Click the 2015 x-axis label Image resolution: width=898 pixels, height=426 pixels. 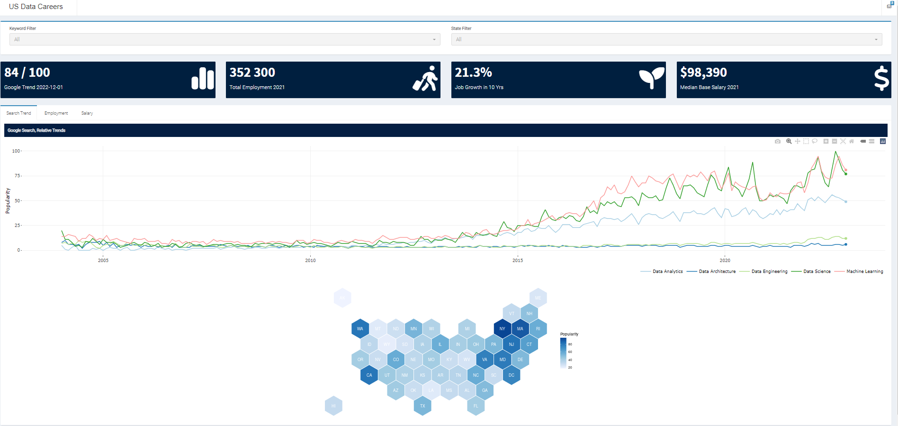pos(518,260)
